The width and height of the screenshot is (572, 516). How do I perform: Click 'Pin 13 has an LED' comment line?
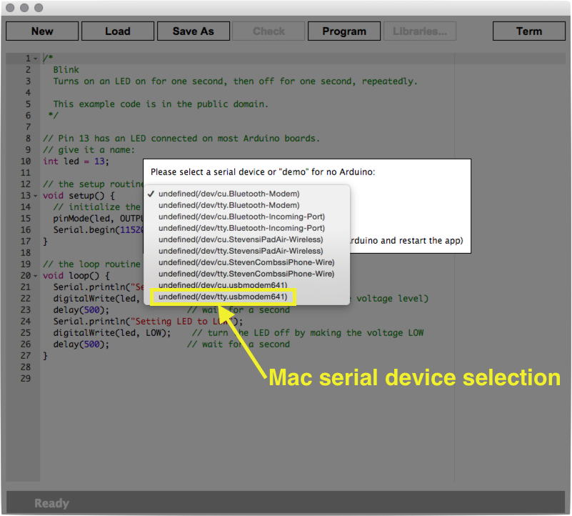tap(181, 139)
